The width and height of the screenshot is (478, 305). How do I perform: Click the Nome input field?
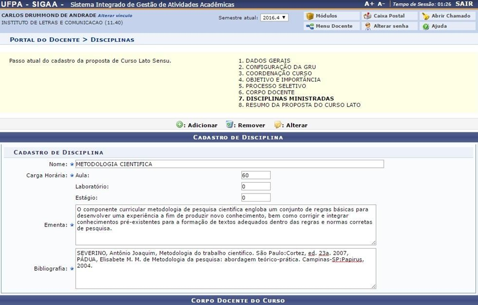(x=229, y=164)
